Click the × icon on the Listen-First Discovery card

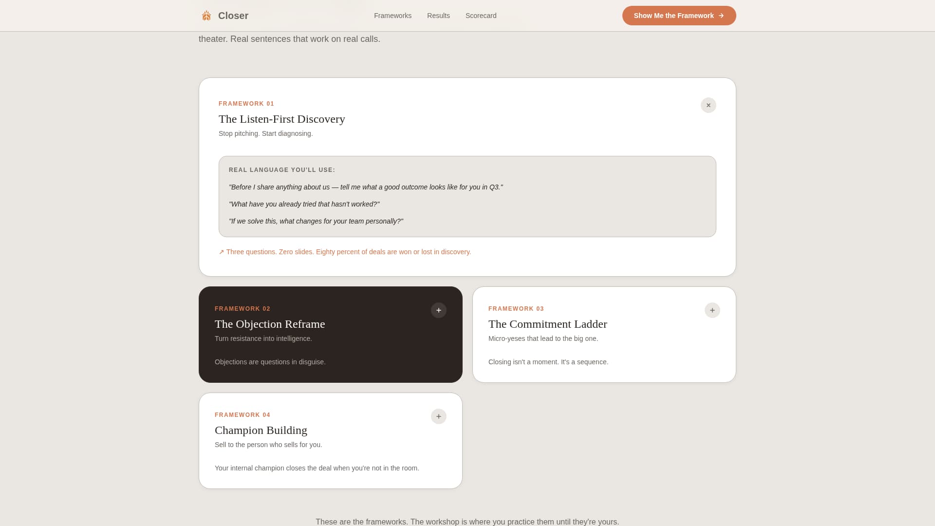[x=709, y=105]
